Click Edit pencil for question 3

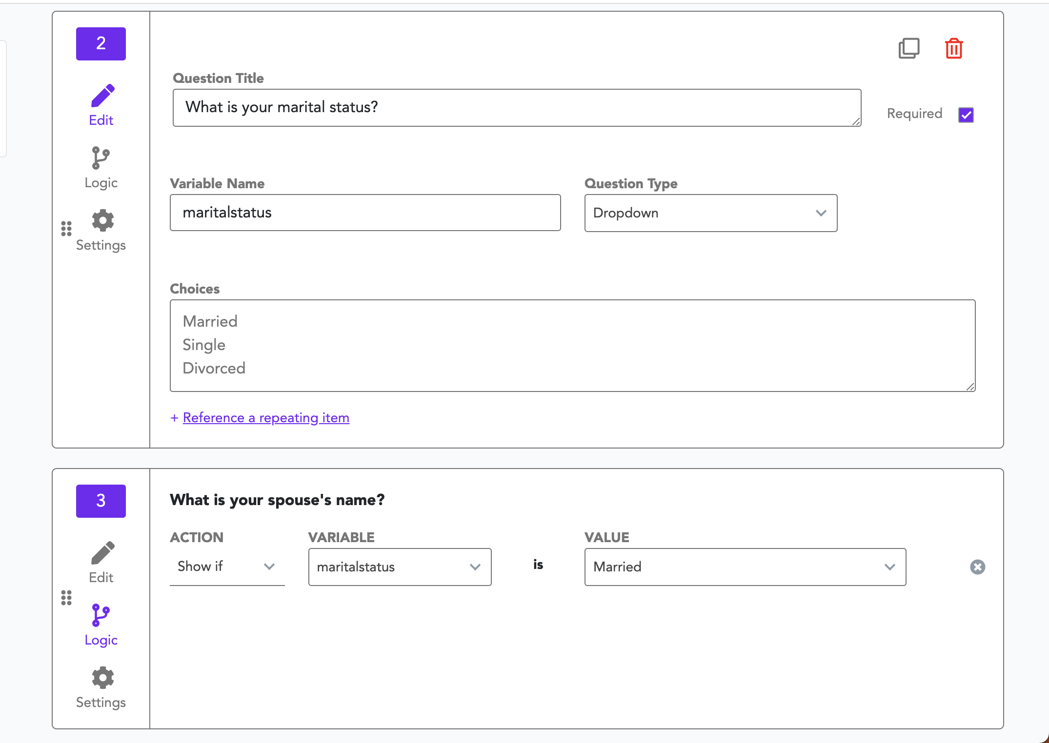click(101, 562)
